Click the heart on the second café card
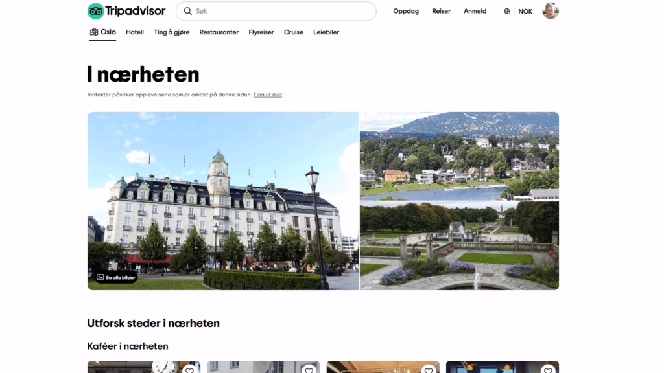This screenshot has height=373, width=664. 309,370
